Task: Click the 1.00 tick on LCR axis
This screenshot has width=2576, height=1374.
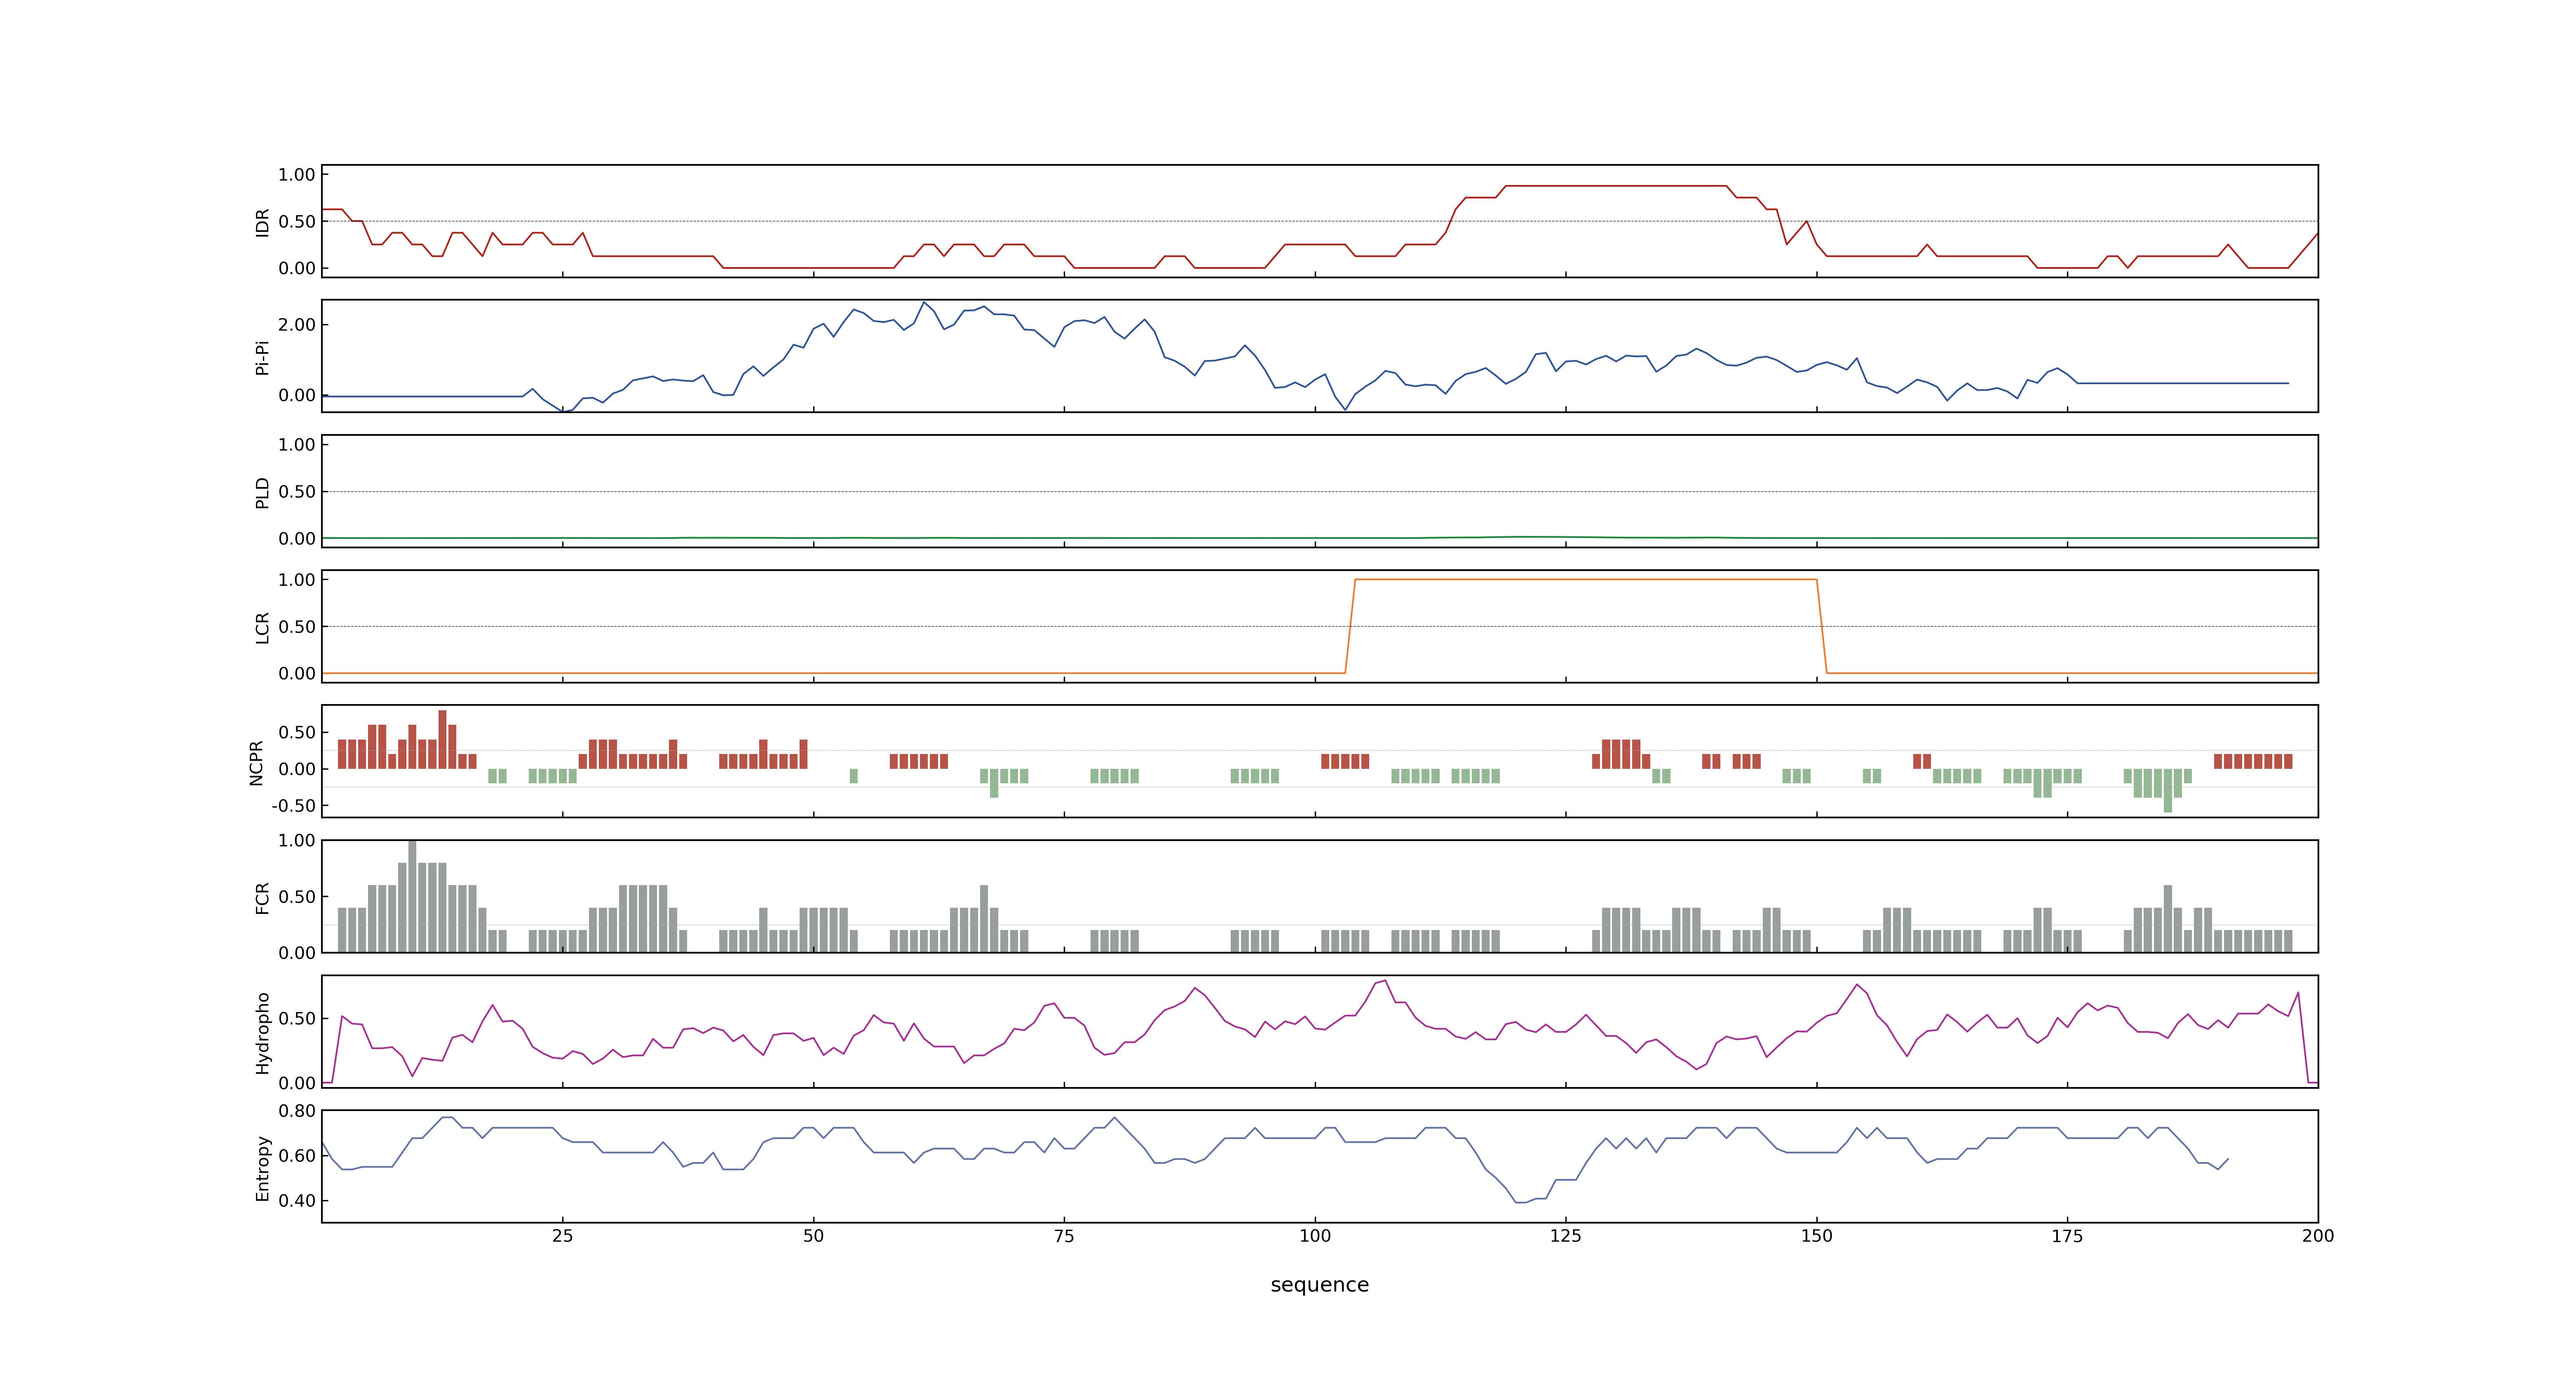Action: click(297, 579)
